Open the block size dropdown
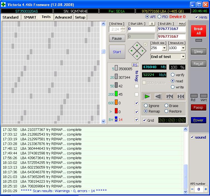 pos(164,48)
